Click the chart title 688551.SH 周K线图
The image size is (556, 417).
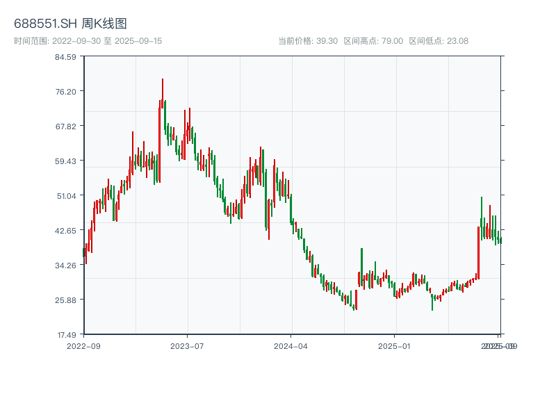coord(72,22)
